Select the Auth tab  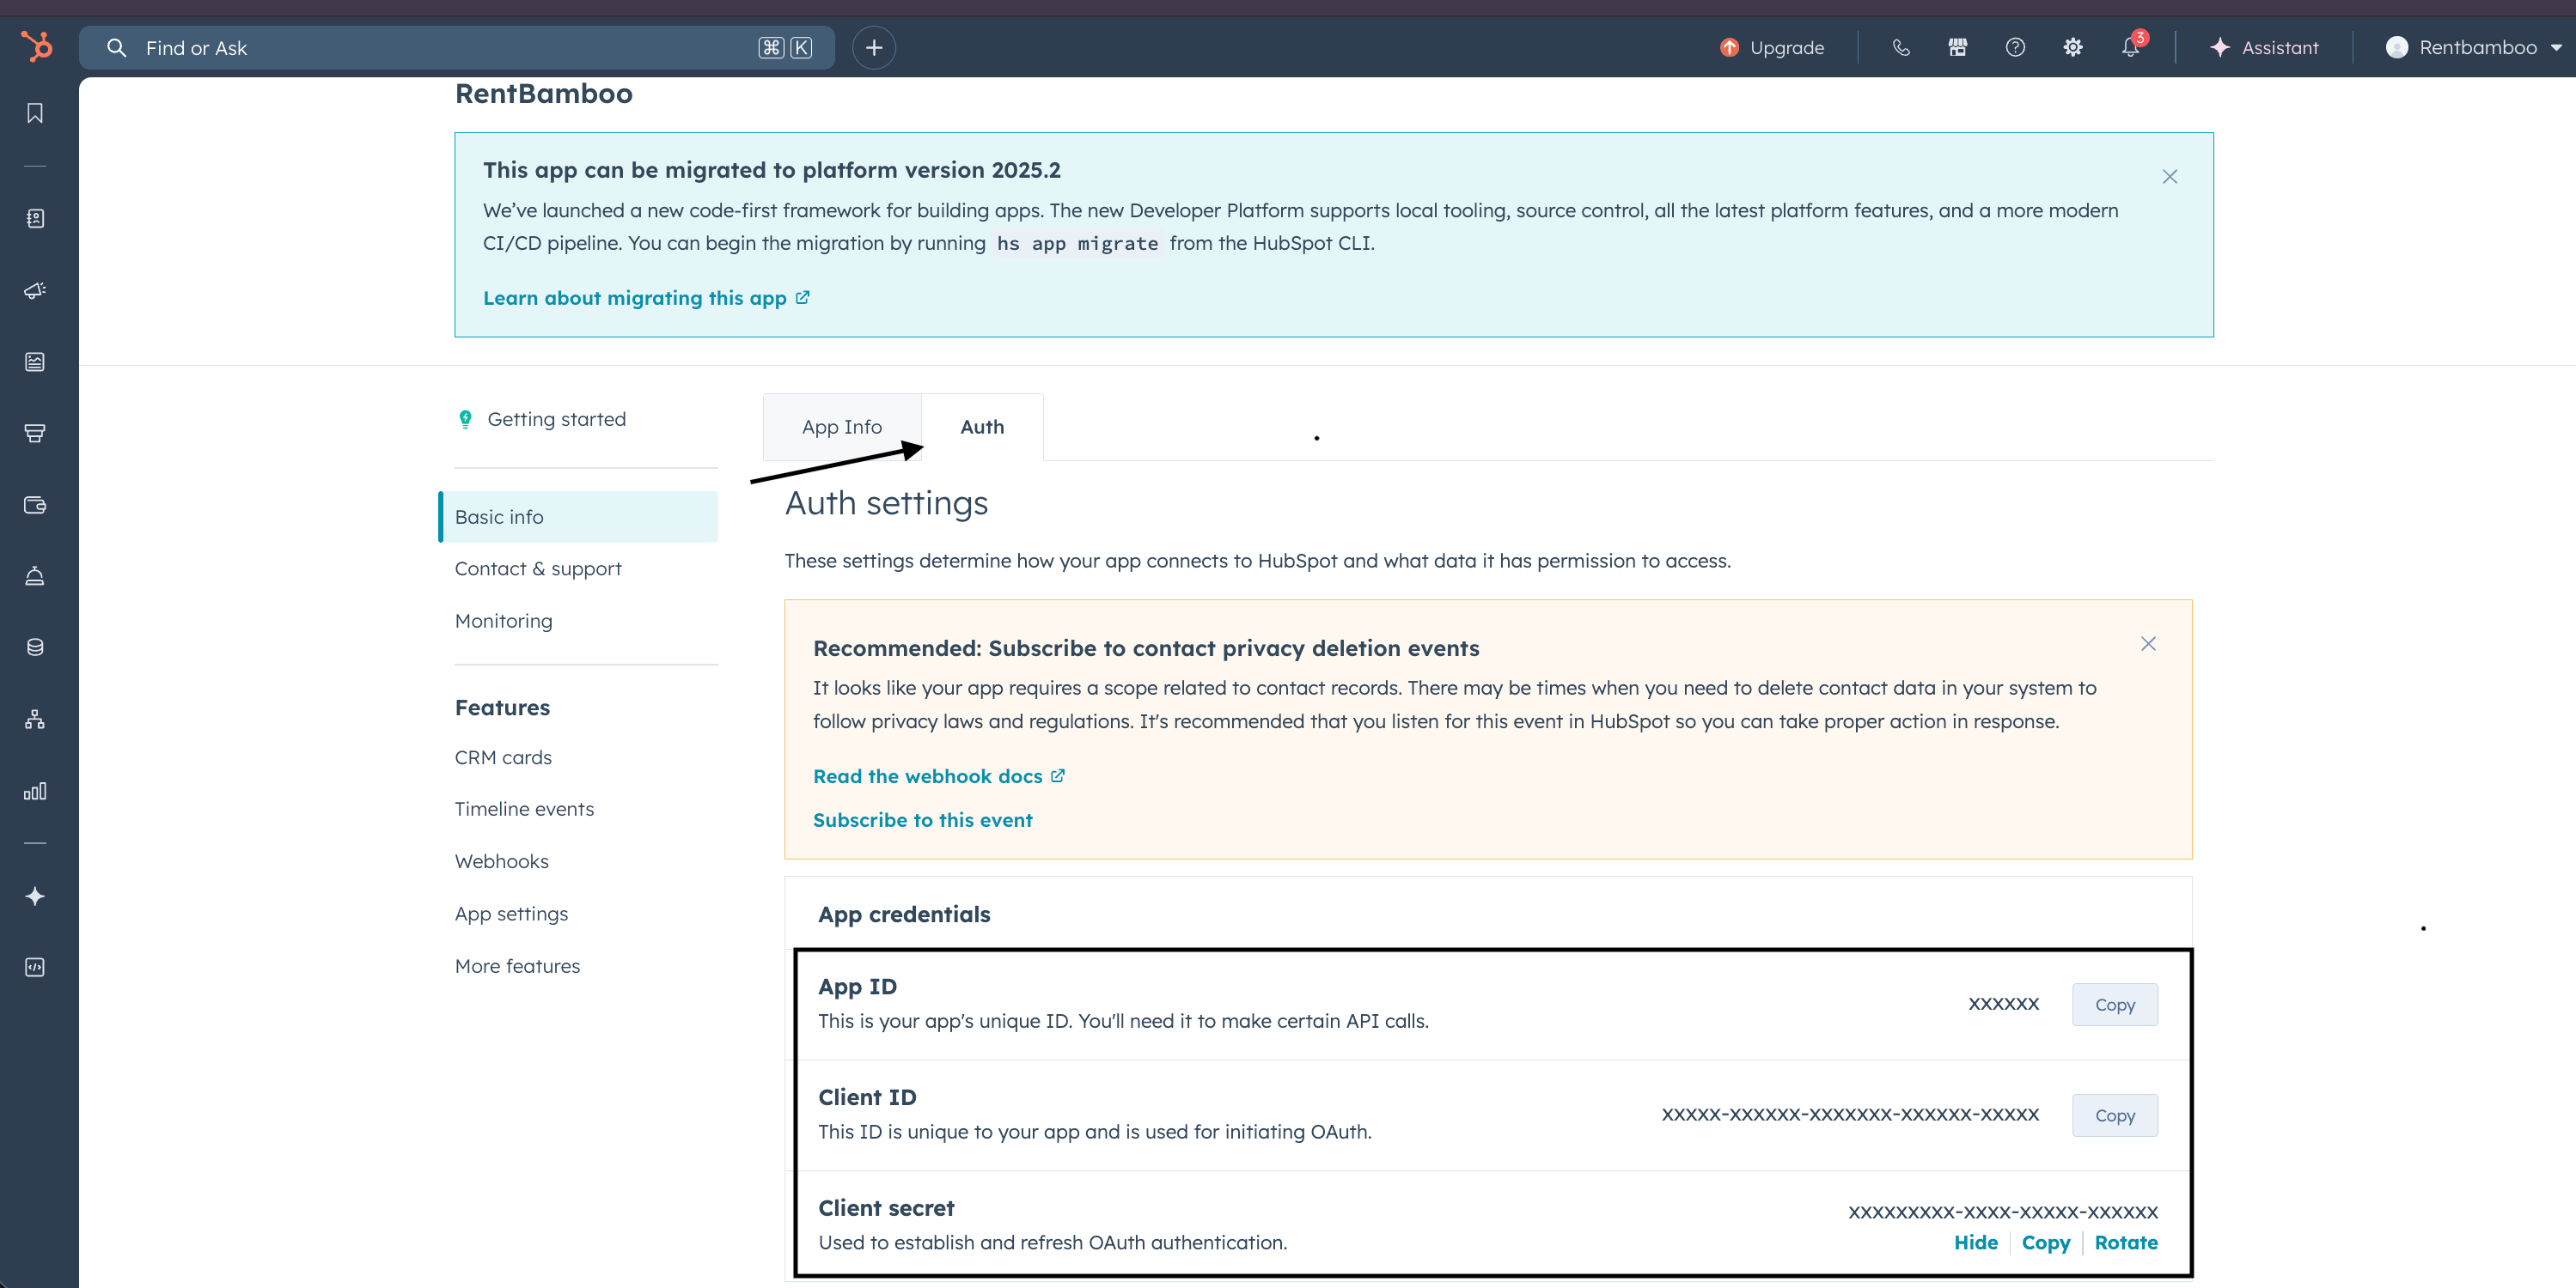coord(982,427)
